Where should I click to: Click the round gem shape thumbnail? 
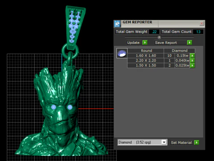point(122,53)
